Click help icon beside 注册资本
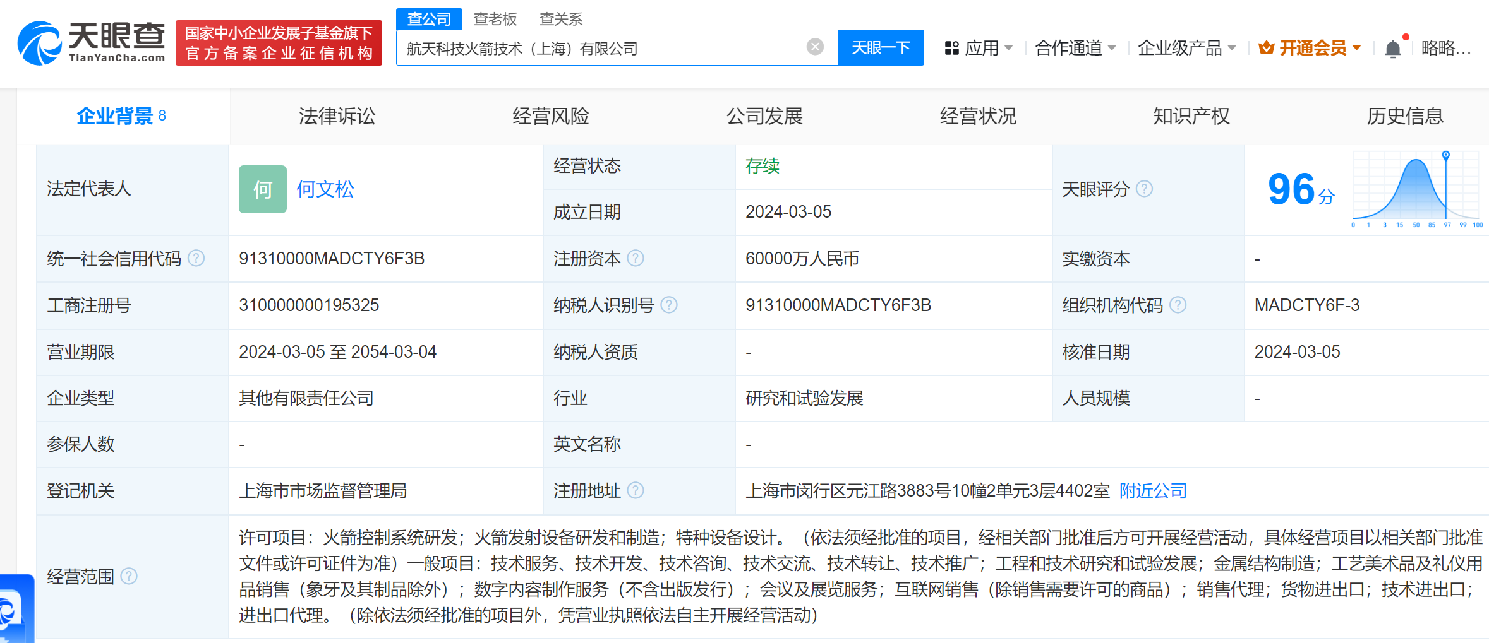 pyautogui.click(x=636, y=258)
